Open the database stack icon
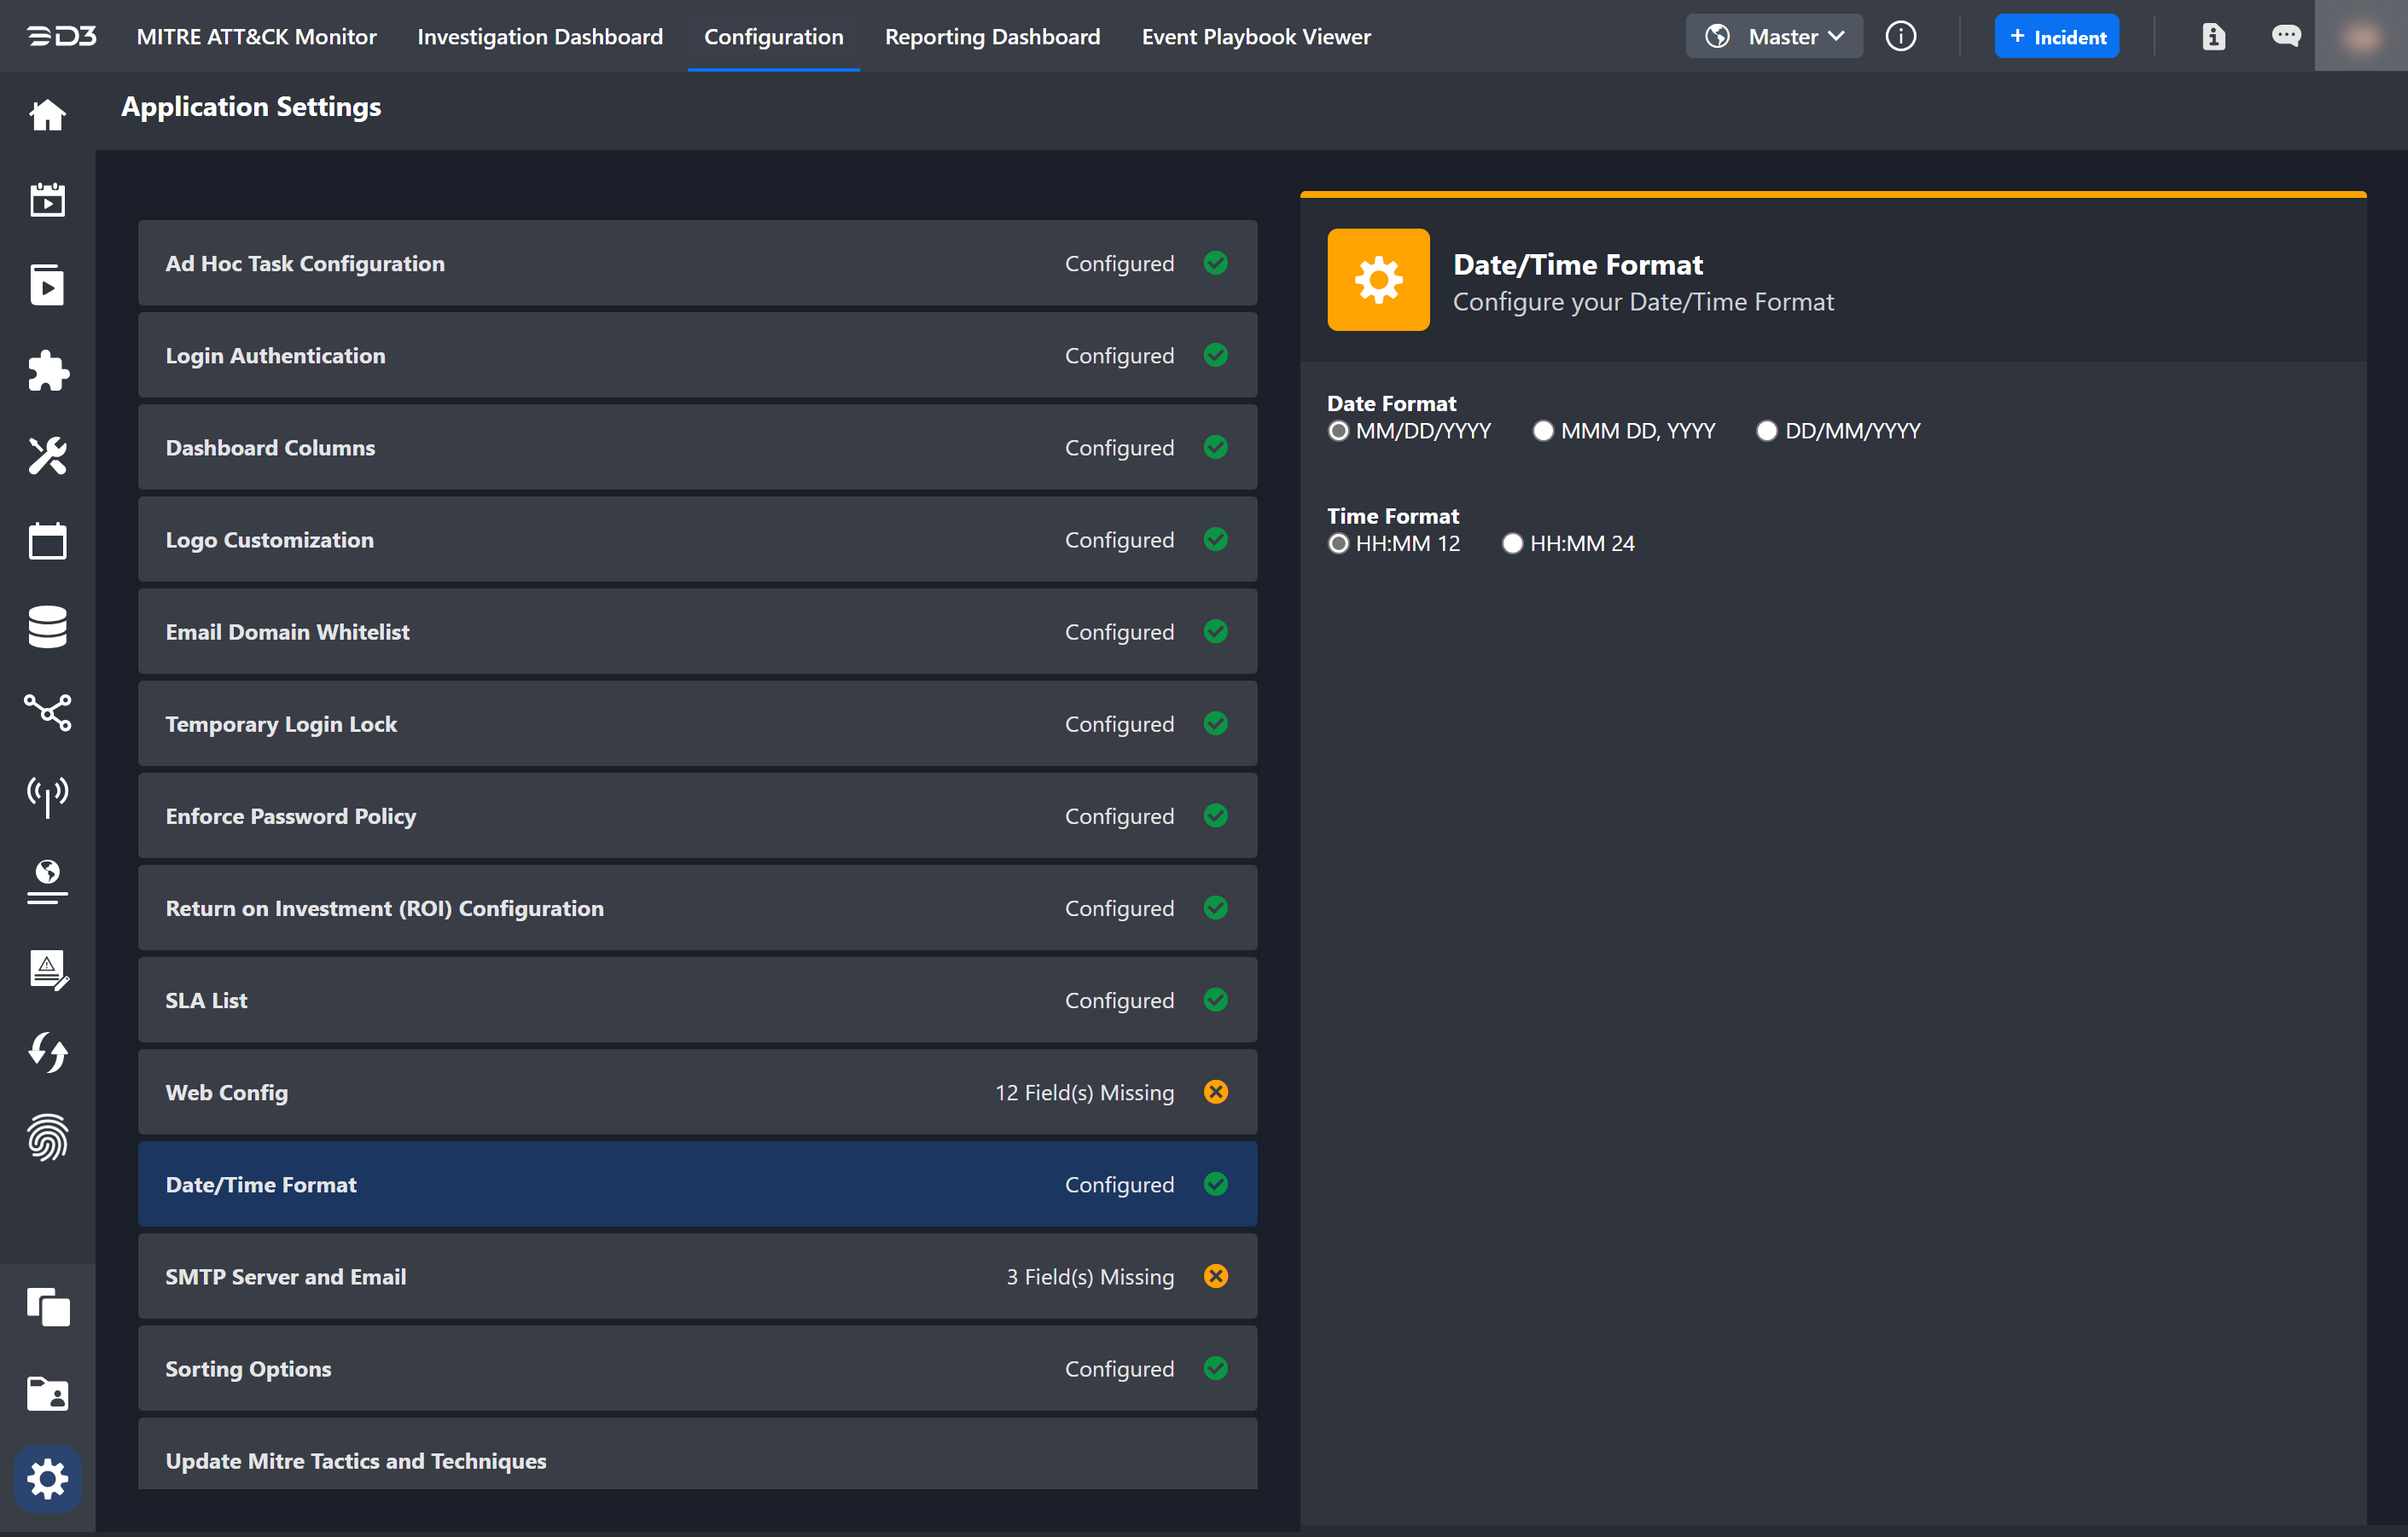The height and width of the screenshot is (1537, 2408). (47, 627)
